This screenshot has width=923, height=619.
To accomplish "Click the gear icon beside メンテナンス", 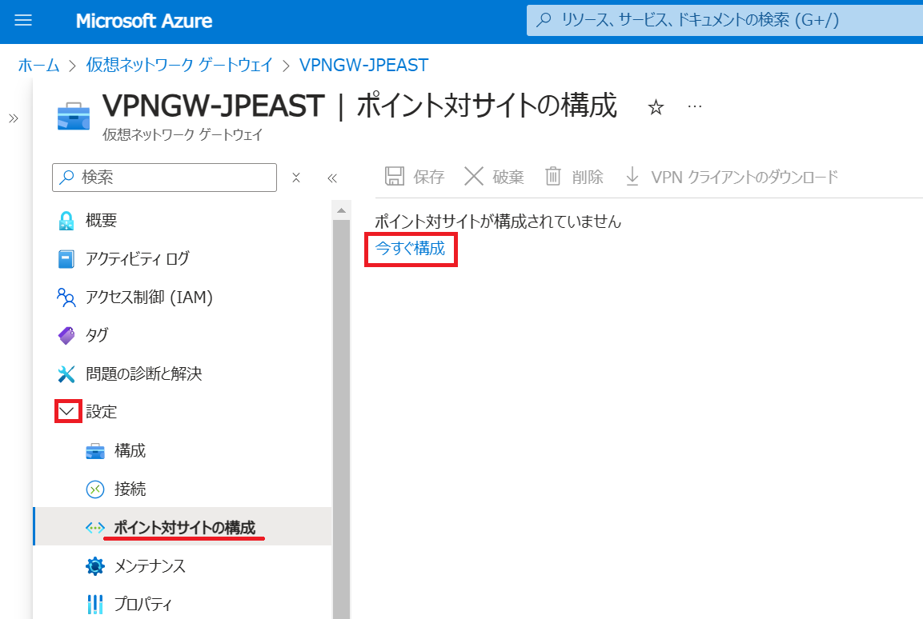I will pyautogui.click(x=95, y=566).
